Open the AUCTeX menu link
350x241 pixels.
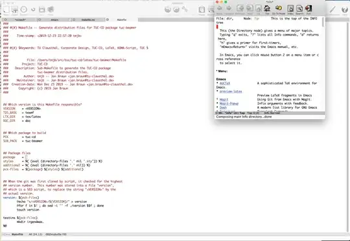point(225,83)
